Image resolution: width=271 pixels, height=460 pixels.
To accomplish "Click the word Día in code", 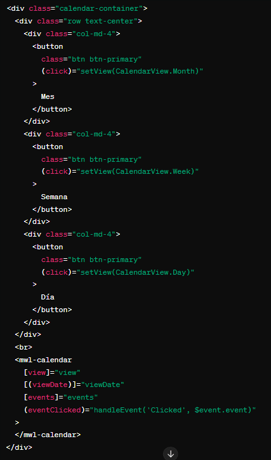I will [x=48, y=297].
